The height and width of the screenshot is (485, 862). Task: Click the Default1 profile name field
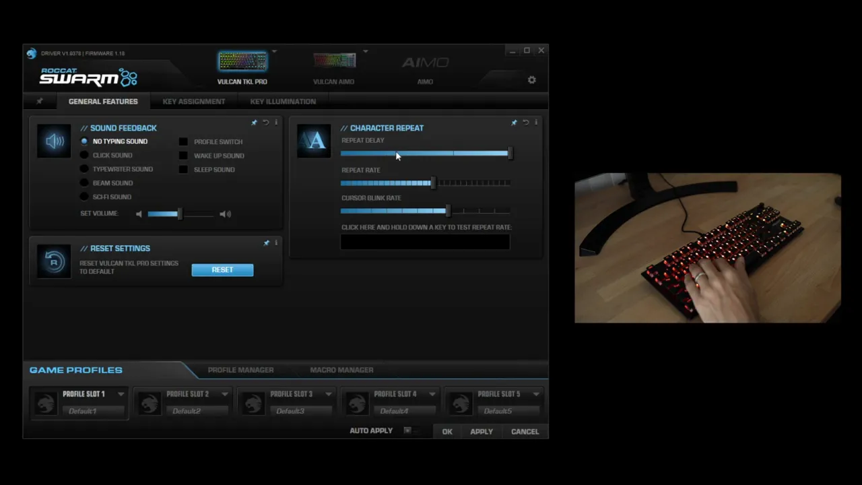pos(92,411)
